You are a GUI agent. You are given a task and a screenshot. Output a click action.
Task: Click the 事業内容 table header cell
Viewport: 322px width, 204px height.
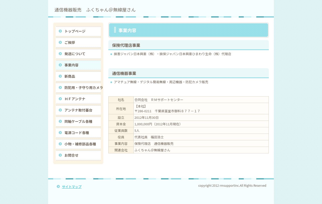(121, 144)
